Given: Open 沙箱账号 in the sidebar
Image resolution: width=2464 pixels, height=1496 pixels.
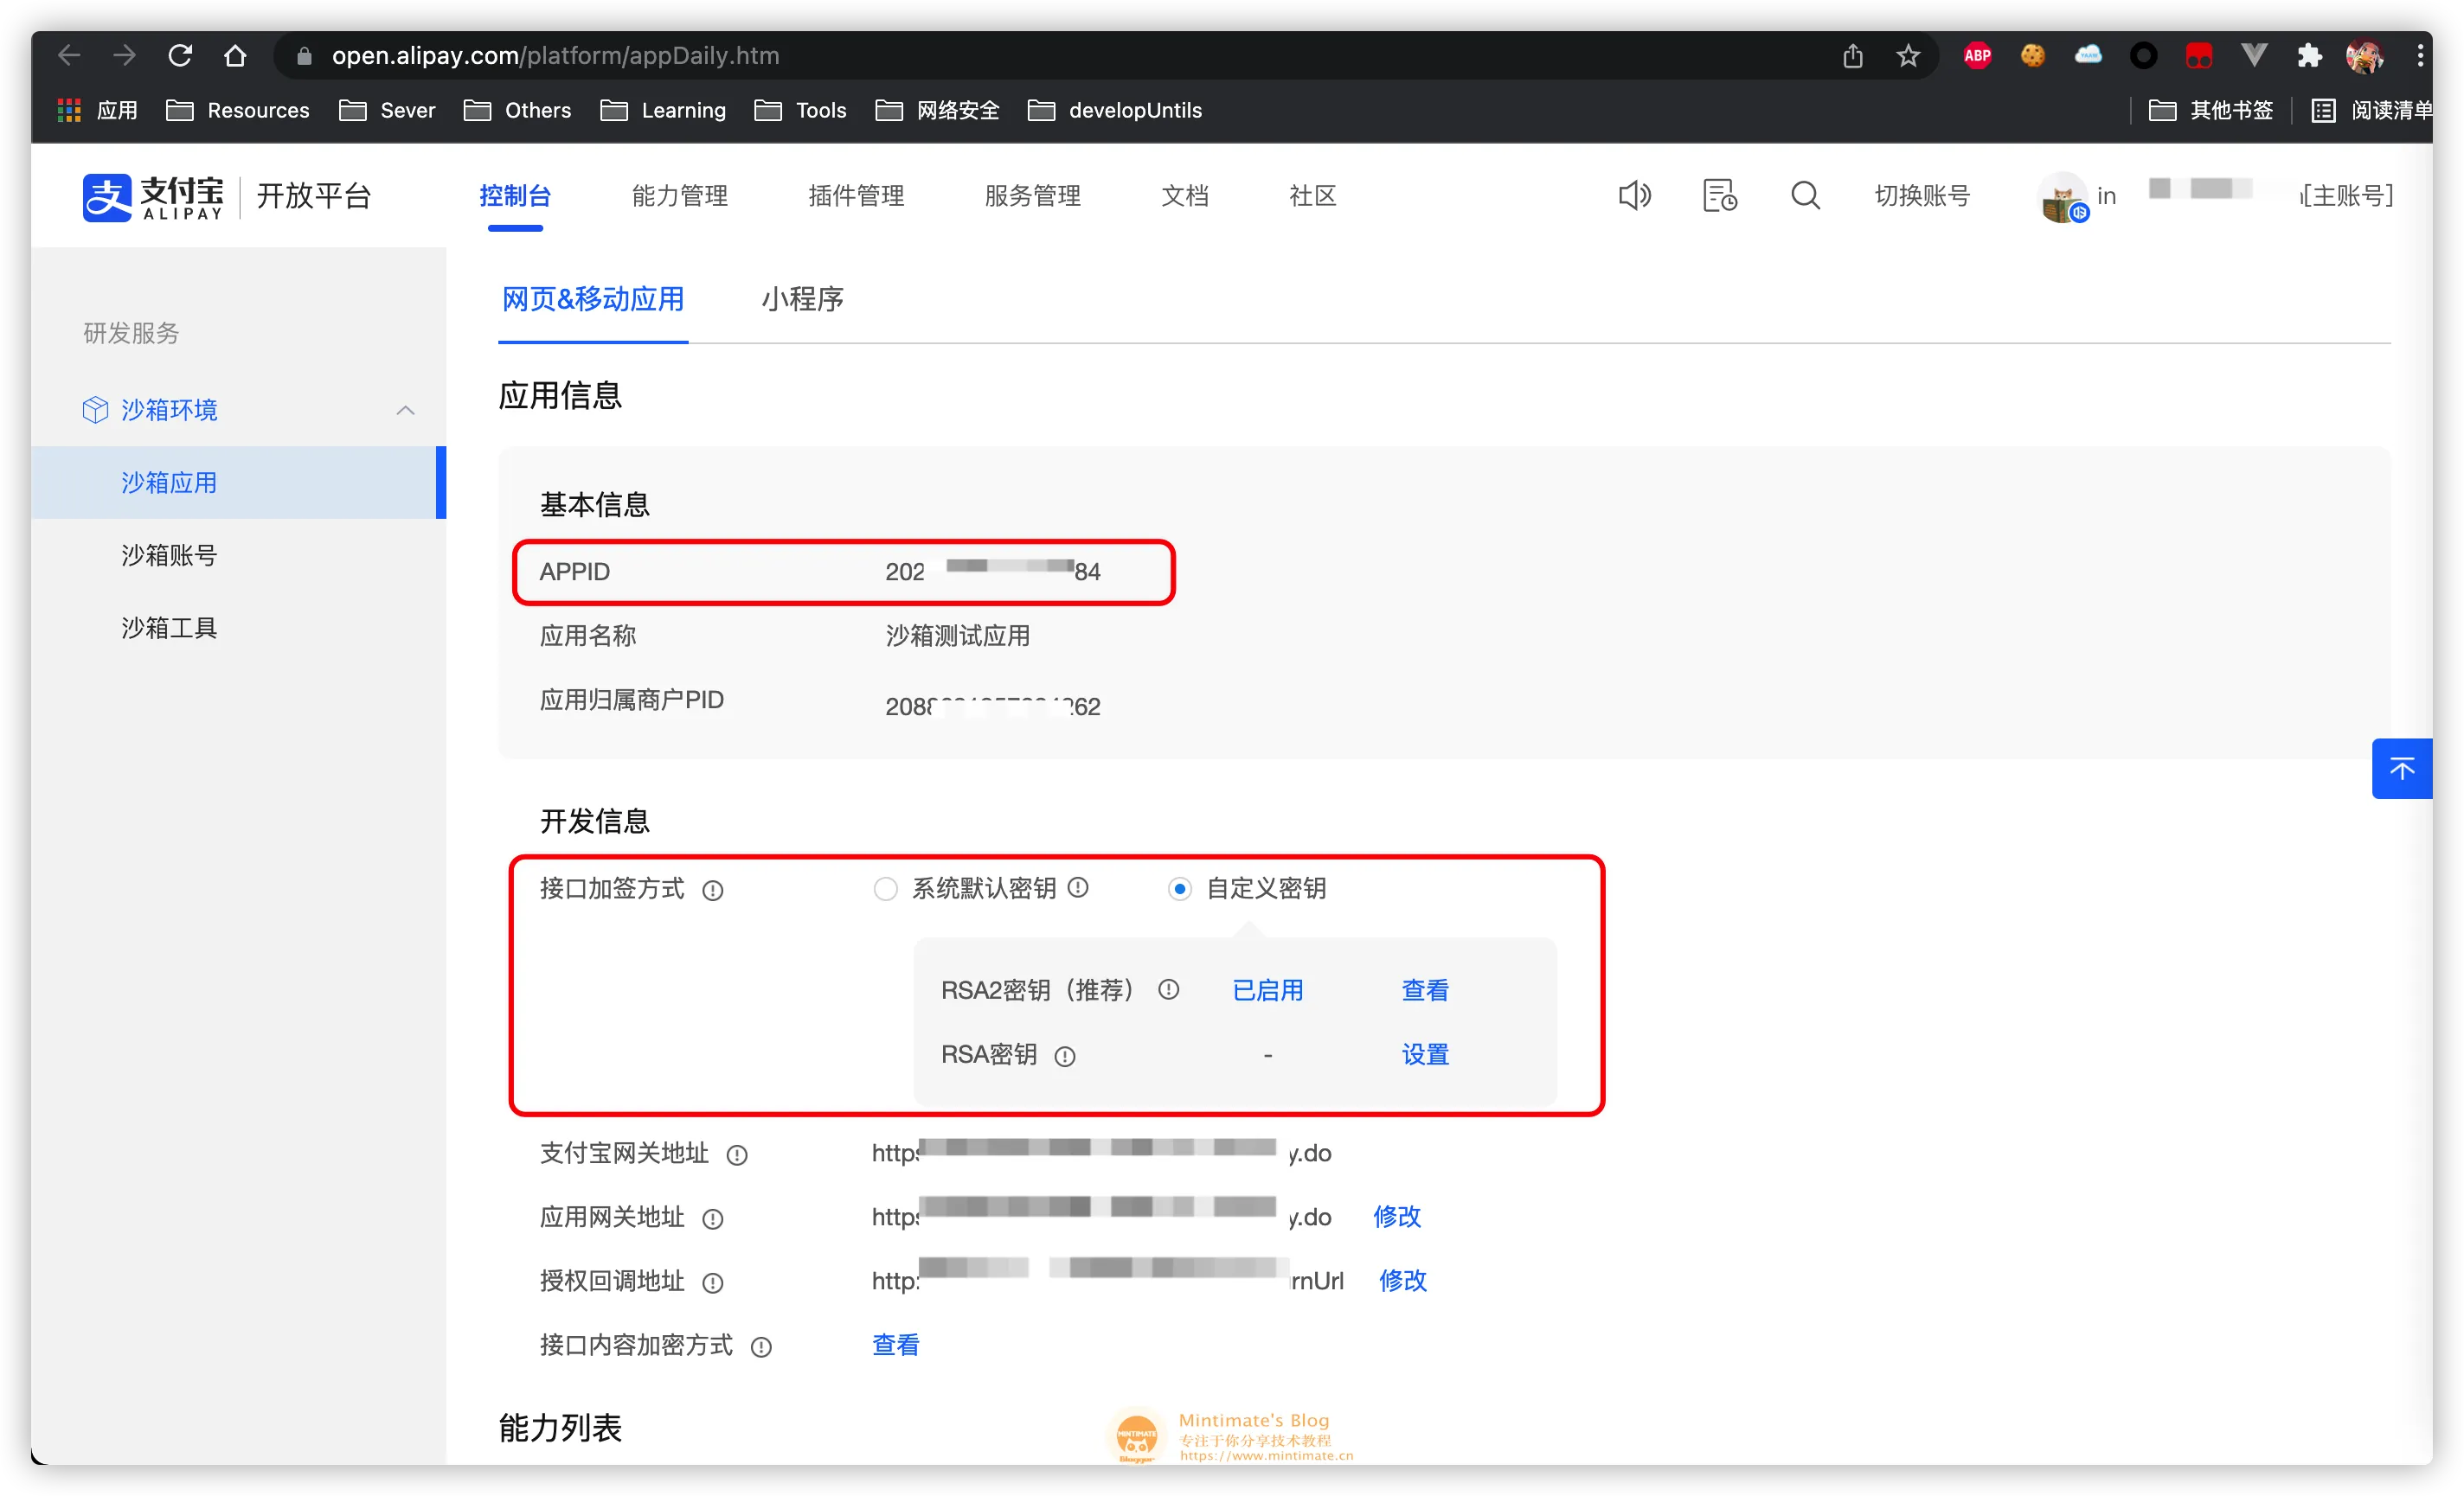Looking at the screenshot, I should 169,556.
